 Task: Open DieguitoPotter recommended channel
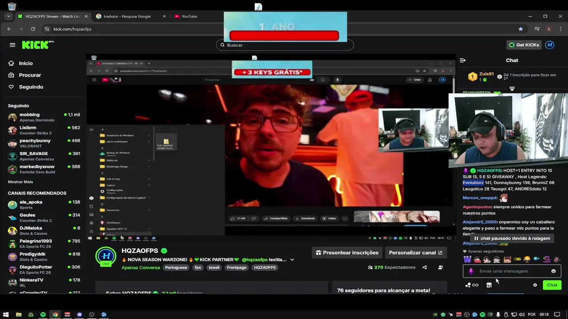pyautogui.click(x=43, y=269)
